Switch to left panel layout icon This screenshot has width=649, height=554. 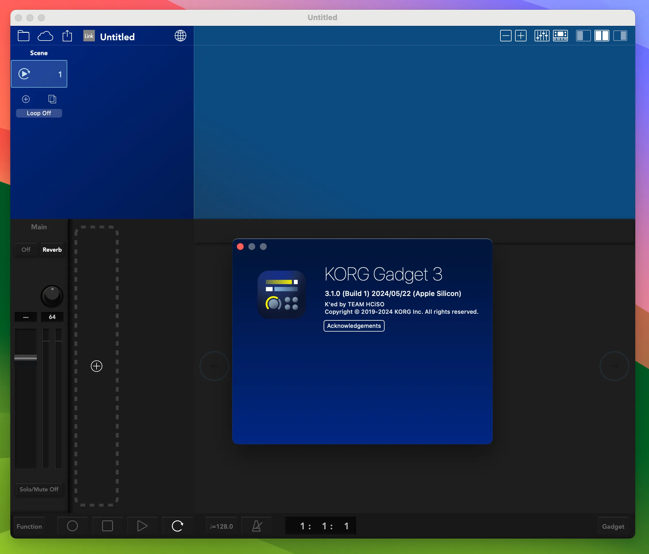point(583,36)
